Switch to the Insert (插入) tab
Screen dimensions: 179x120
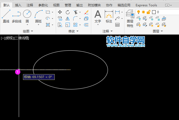point(18,5)
